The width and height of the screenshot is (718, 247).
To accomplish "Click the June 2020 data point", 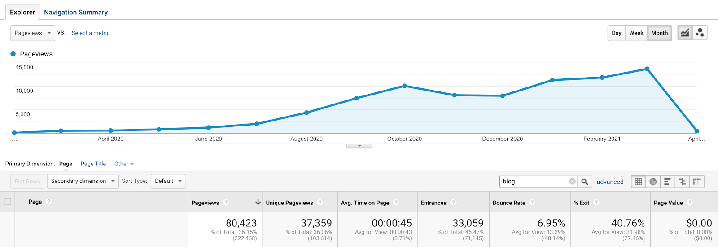I will point(209,127).
